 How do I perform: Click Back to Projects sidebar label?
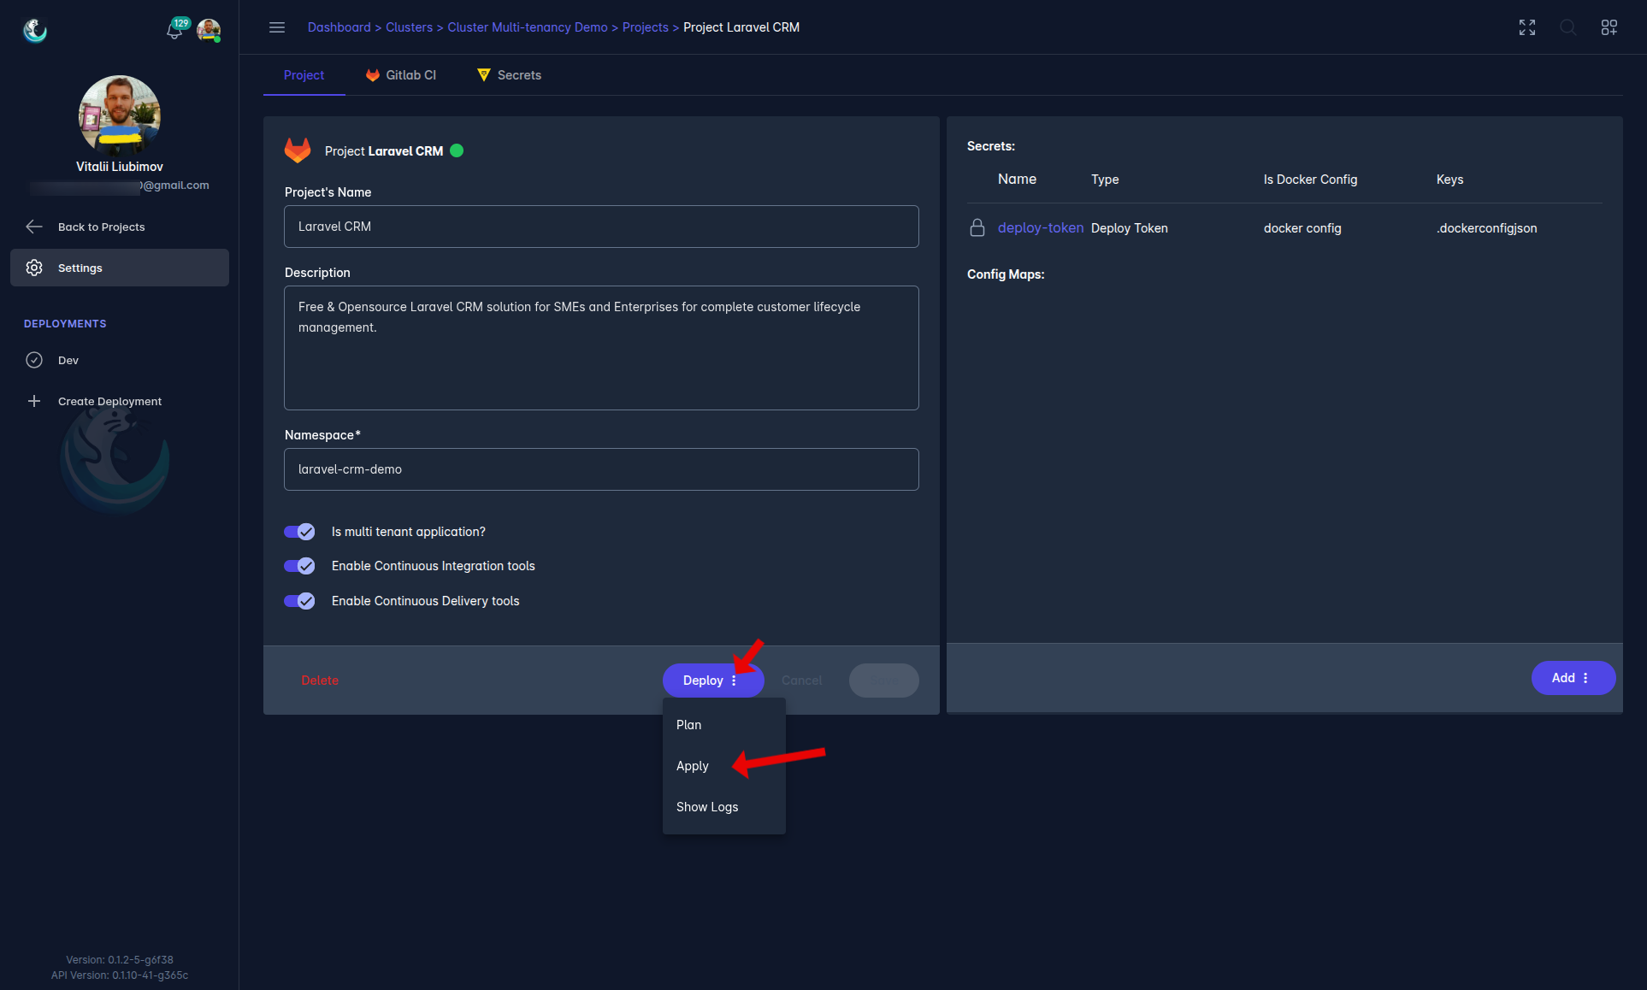point(101,227)
